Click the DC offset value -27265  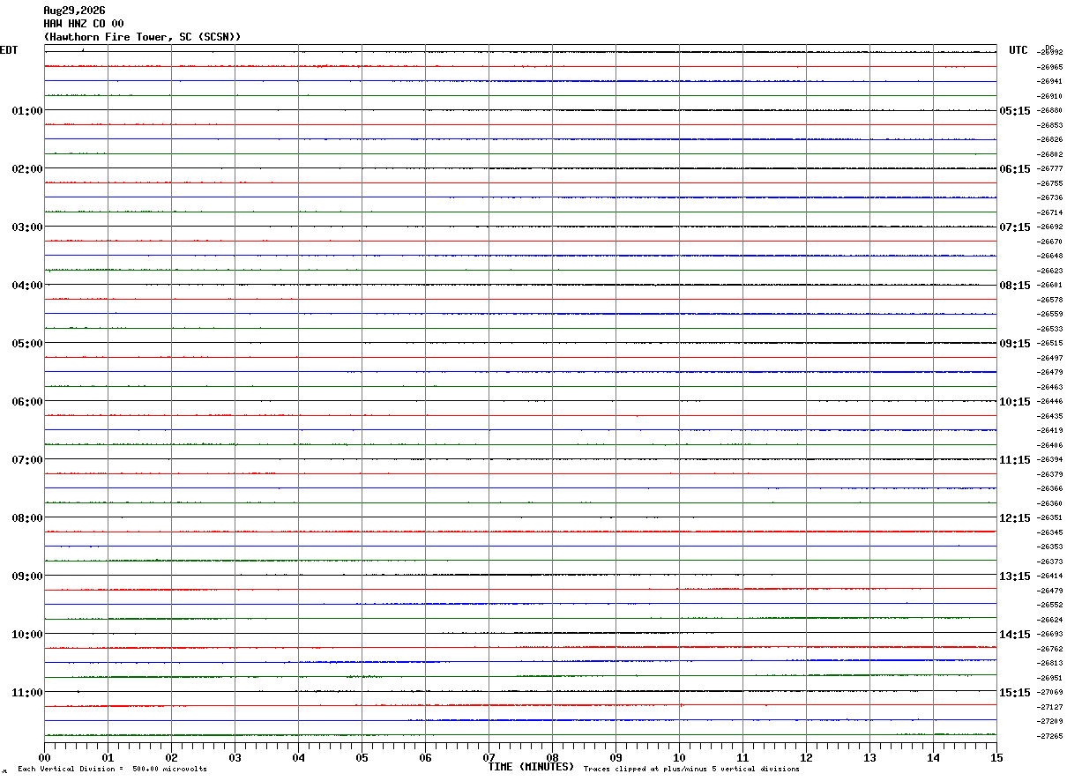pos(1050,736)
